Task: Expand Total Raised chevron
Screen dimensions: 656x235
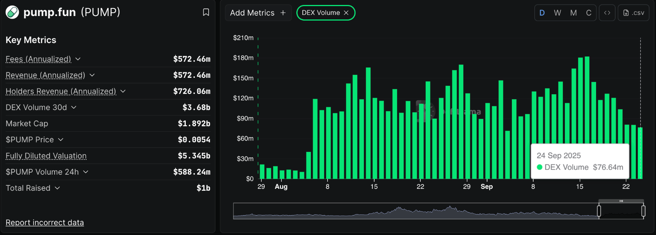Action: tap(57, 188)
